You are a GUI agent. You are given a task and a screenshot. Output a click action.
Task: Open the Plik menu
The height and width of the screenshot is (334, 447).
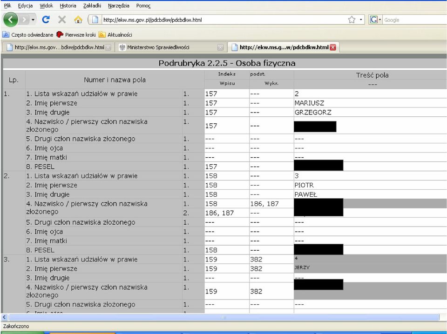(x=7, y=6)
